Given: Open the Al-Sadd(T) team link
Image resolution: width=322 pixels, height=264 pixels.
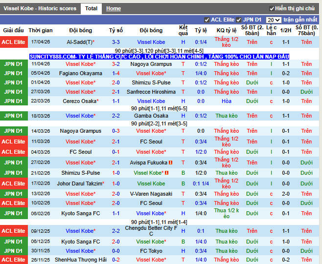Looking at the screenshot, I should click(x=80, y=42).
